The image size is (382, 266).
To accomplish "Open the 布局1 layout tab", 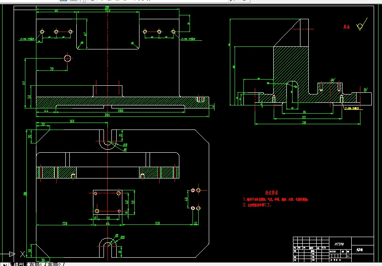I will click(36, 264).
